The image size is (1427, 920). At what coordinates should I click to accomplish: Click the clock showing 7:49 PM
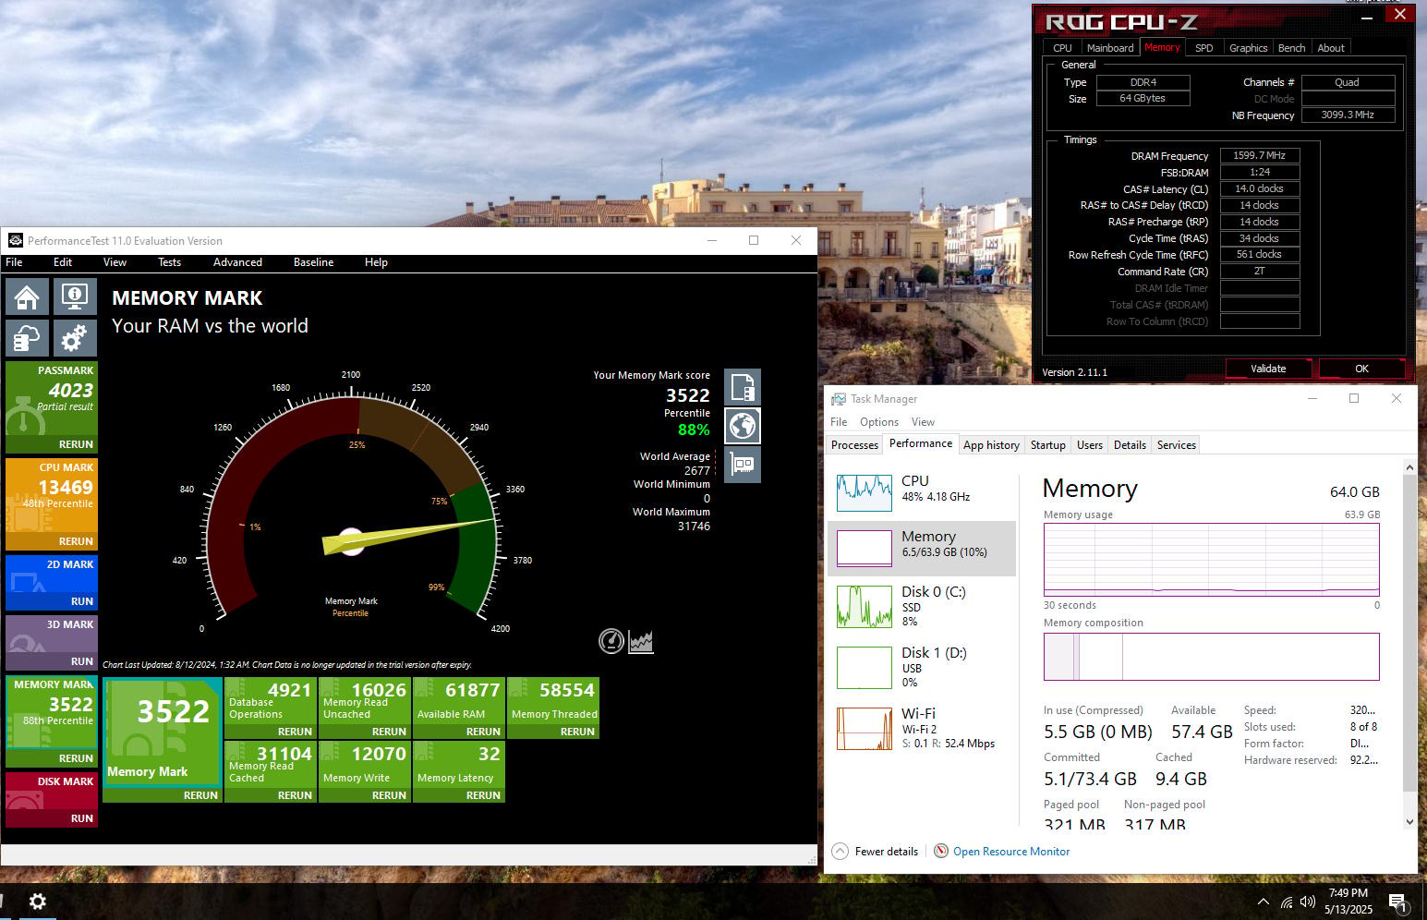[x=1348, y=893]
